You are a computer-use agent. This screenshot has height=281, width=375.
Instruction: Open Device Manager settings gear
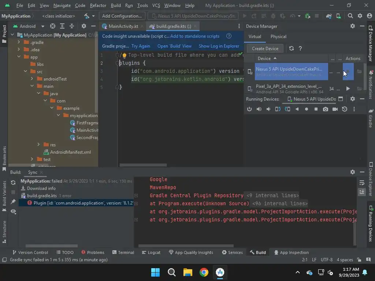pos(353,26)
